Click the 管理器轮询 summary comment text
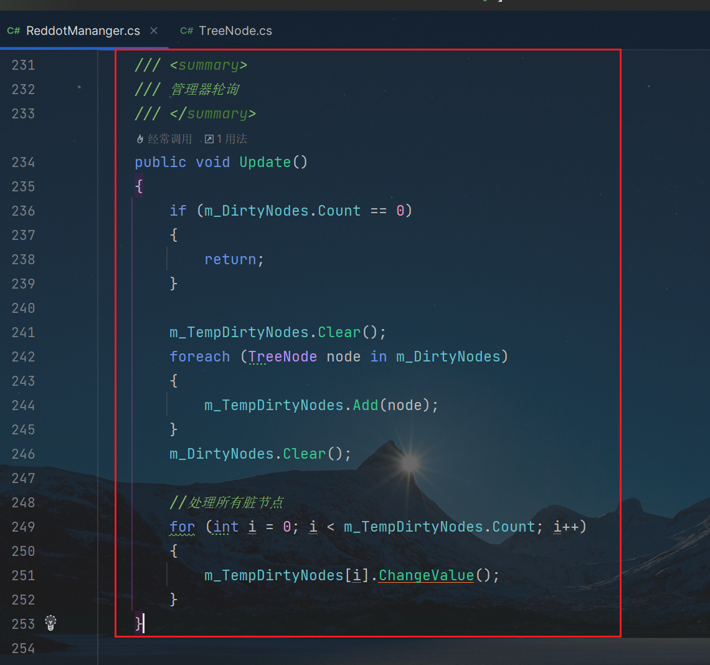The height and width of the screenshot is (665, 710). point(205,89)
